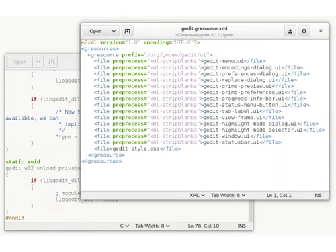Open C language selector in back window
The width and height of the screenshot is (336, 252).
124,226
